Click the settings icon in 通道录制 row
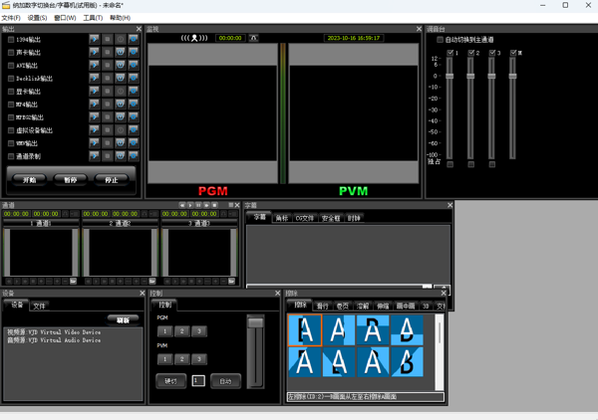598x420 pixels. pyautogui.click(x=133, y=156)
